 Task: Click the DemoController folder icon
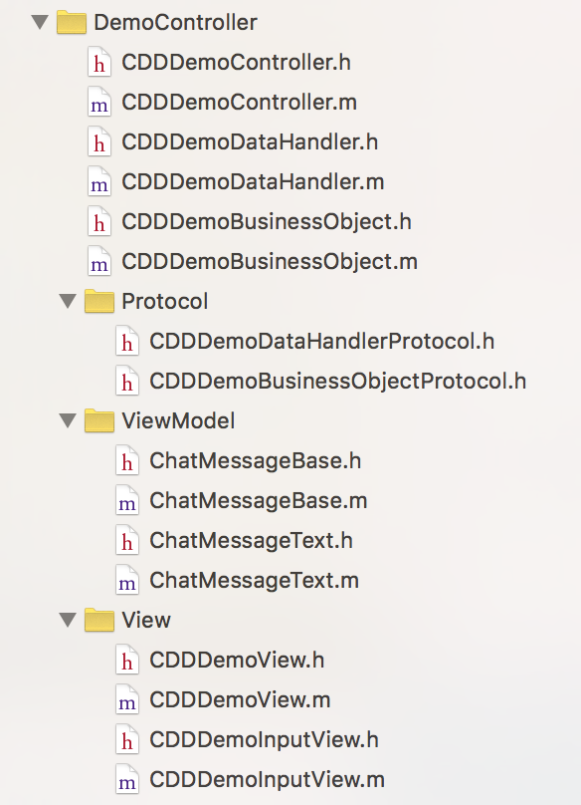71,20
